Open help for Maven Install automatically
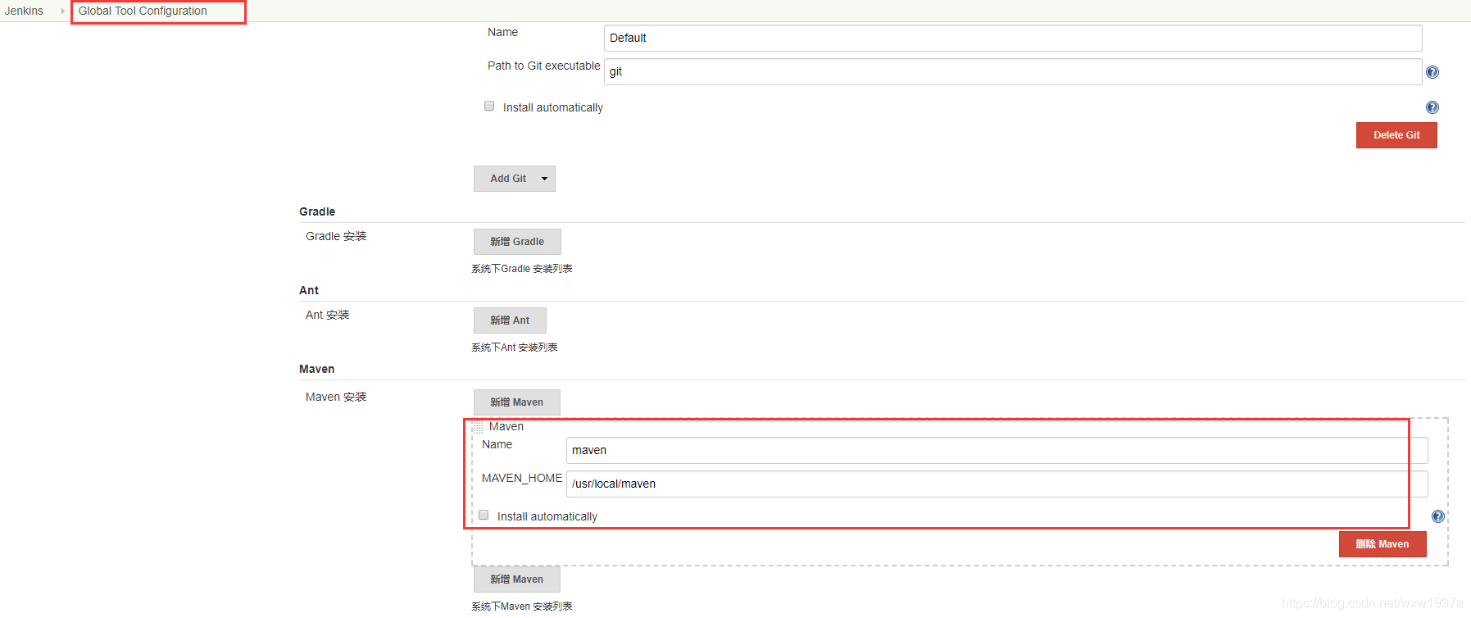1471x618 pixels. [1438, 516]
